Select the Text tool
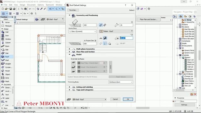This screenshot has height=113, width=201. (6, 94)
